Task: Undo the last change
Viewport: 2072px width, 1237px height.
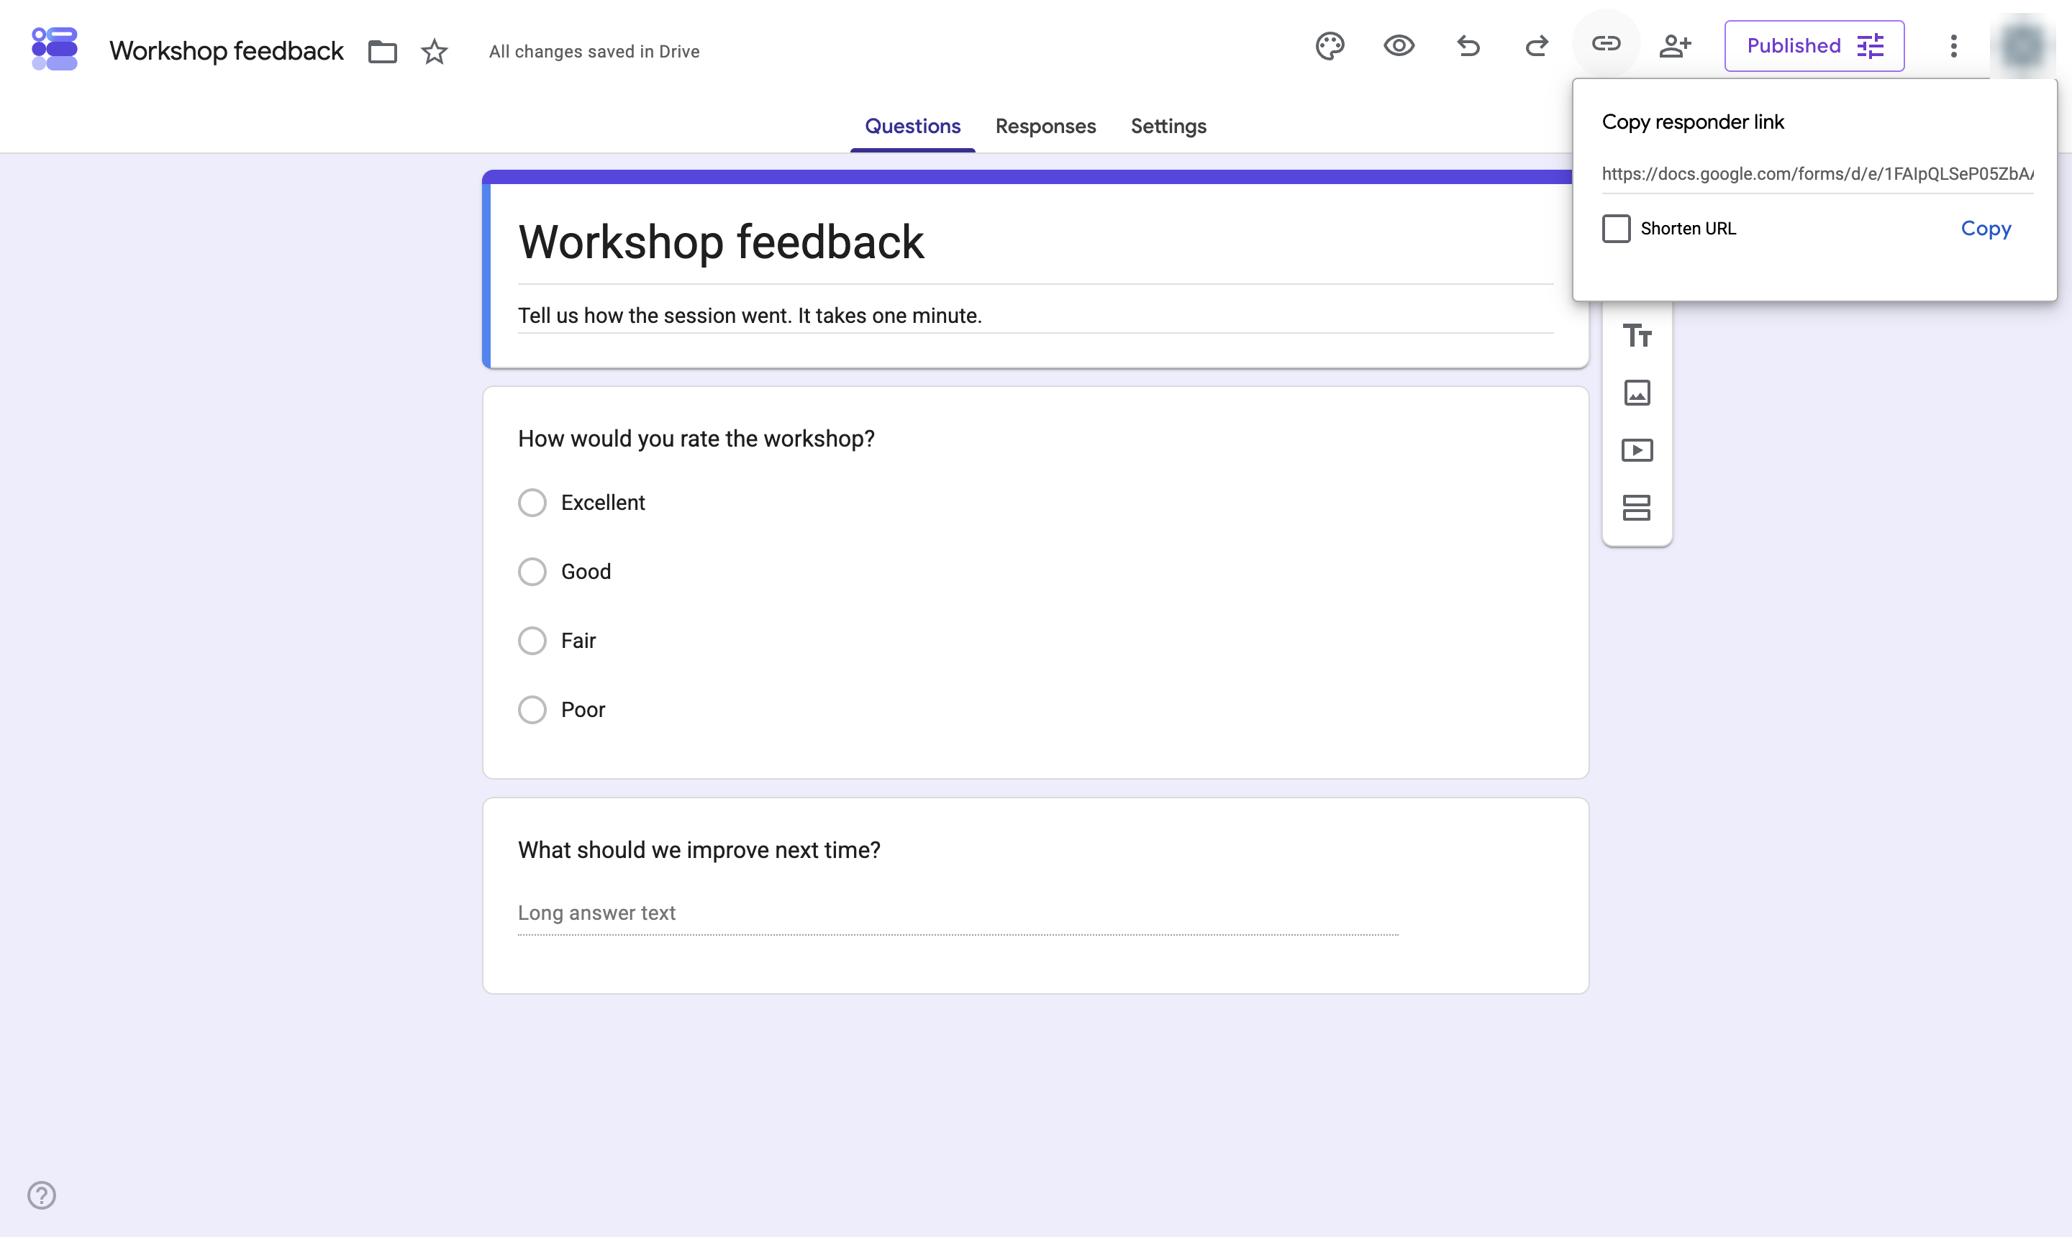Action: [1468, 46]
